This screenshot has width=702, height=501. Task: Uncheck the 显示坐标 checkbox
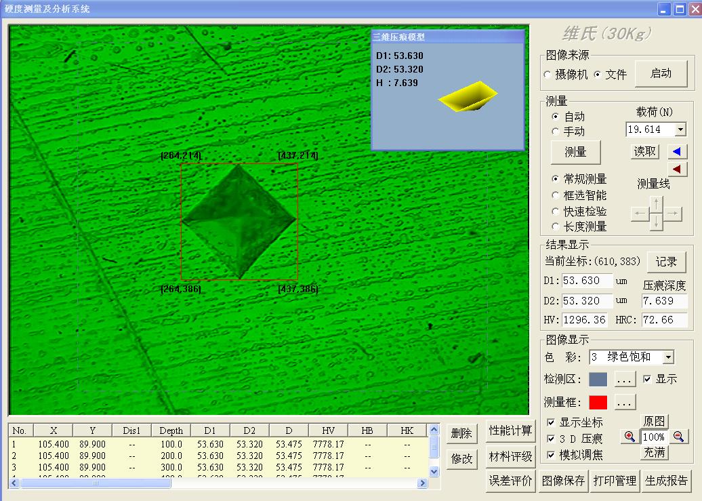(x=551, y=422)
